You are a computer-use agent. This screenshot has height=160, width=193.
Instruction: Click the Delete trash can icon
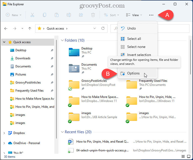(x=93, y=15)
